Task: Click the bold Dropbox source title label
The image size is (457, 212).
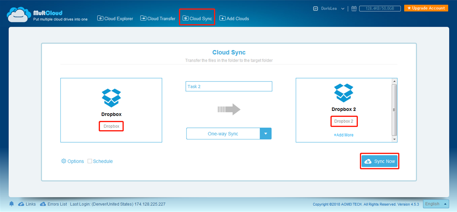Action: coord(111,114)
